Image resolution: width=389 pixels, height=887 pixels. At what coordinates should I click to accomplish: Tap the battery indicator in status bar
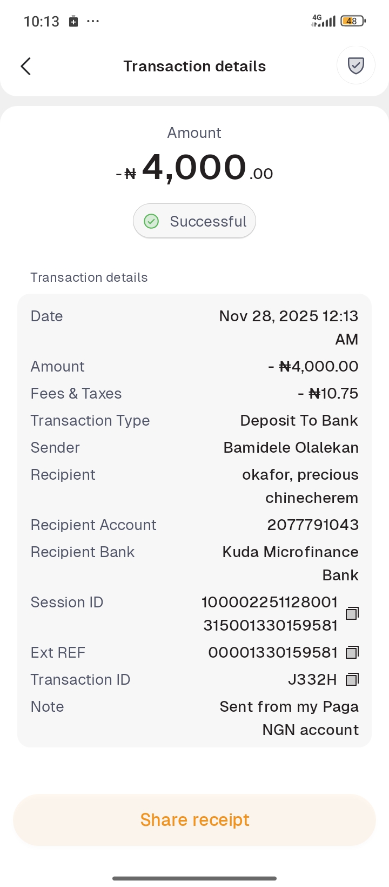[x=353, y=21]
